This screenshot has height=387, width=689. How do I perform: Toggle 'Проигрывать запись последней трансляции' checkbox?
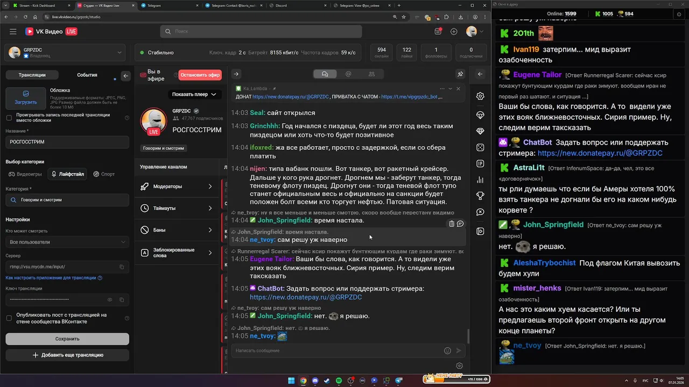coord(9,118)
